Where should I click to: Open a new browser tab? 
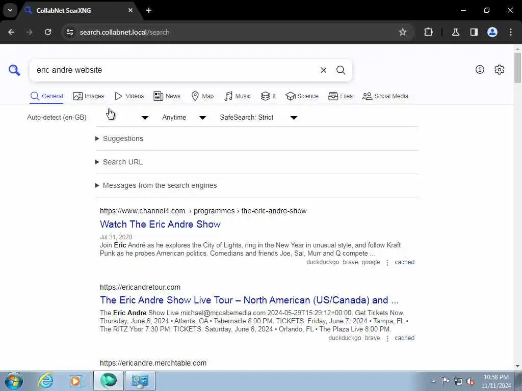point(149,10)
